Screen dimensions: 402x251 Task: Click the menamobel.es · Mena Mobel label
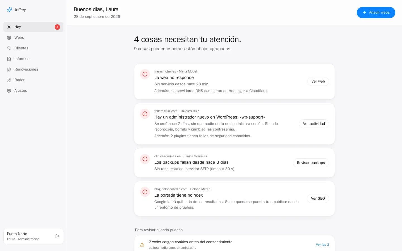(176, 71)
